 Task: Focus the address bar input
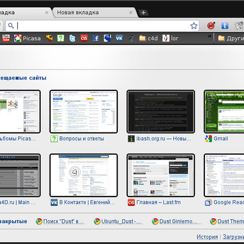pos(102,26)
